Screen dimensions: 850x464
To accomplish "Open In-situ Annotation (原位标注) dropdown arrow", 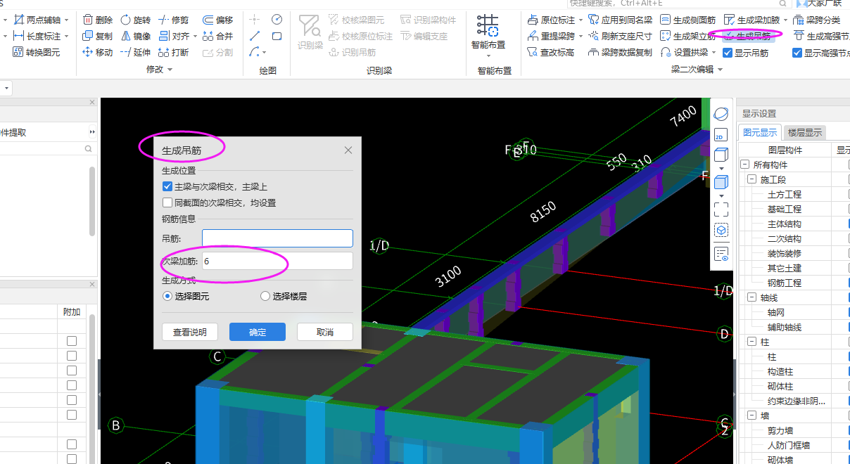I will pos(581,20).
